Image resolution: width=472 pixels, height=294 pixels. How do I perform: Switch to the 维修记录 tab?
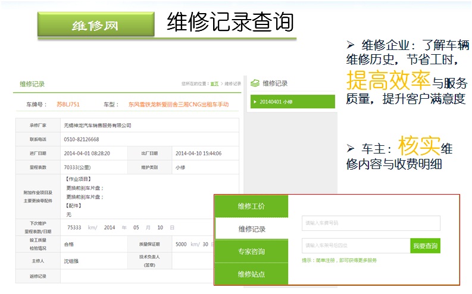251,229
